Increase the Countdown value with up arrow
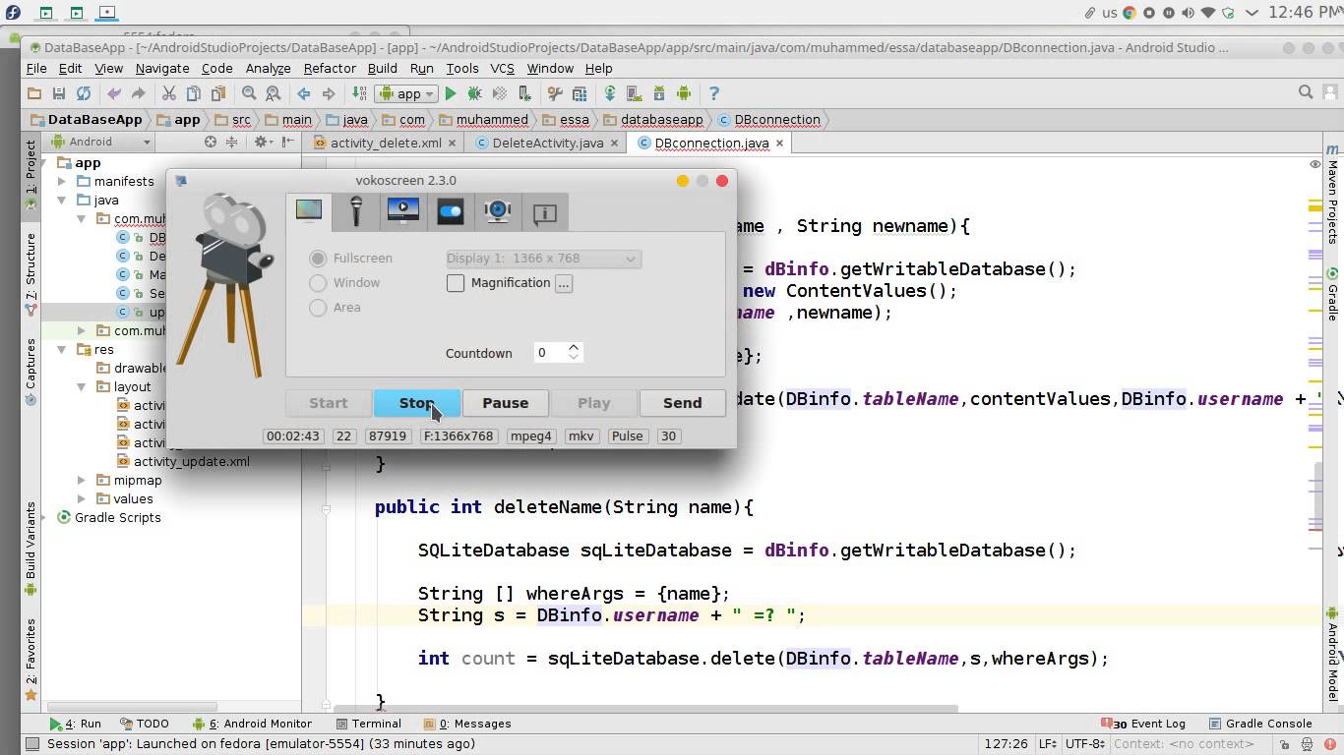Screen dimensions: 1344x755 pos(574,347)
